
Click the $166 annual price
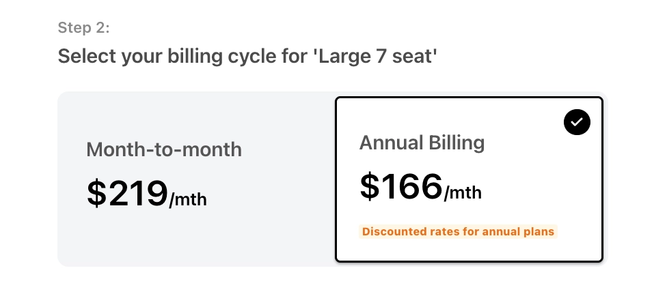[401, 187]
